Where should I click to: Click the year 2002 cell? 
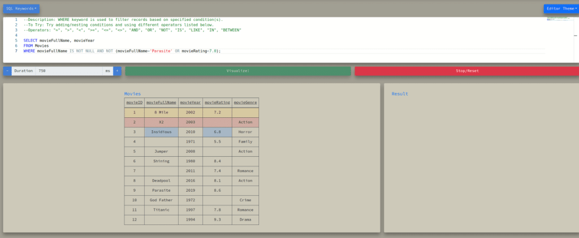[x=191, y=112]
